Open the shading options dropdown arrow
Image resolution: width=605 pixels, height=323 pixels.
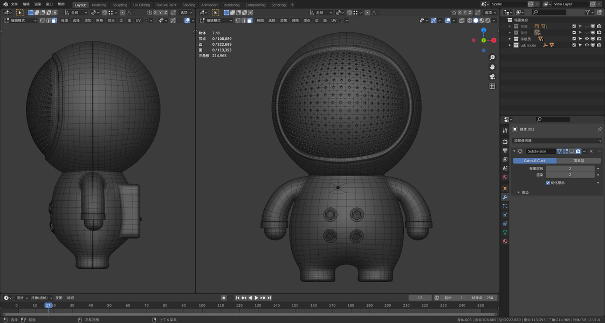[494, 20]
